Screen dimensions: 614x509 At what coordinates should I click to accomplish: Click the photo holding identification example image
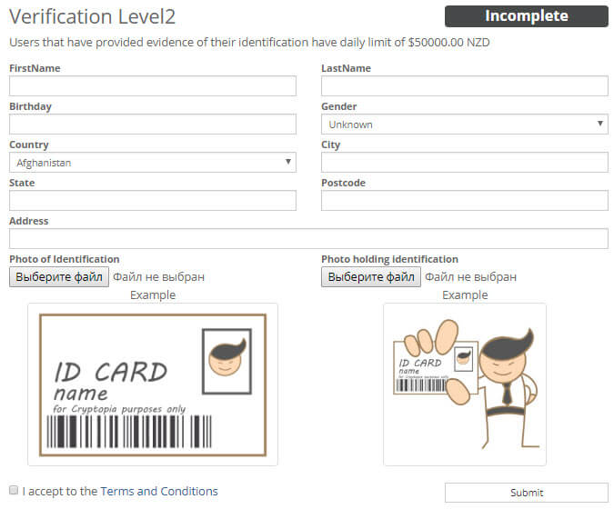[464, 384]
